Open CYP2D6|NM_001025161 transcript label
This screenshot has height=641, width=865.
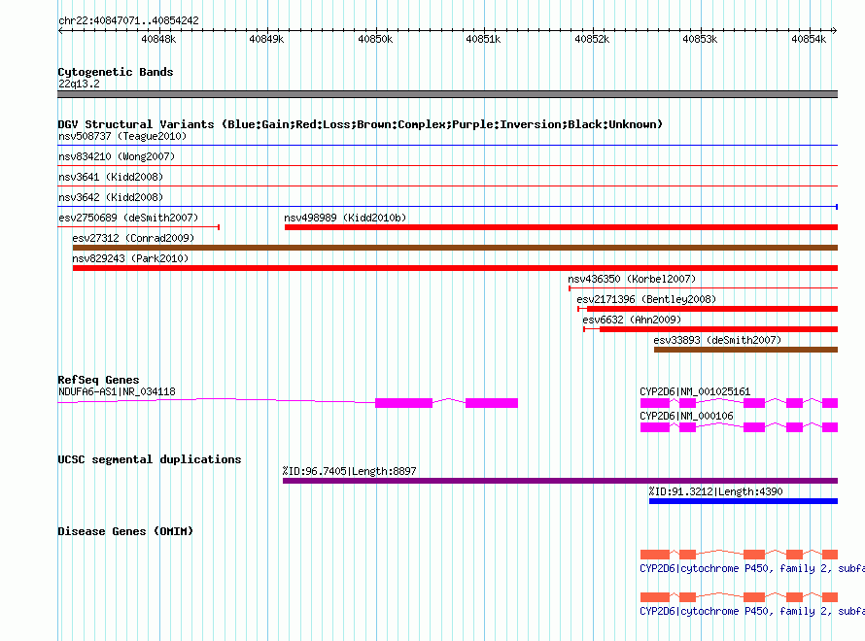tap(695, 391)
